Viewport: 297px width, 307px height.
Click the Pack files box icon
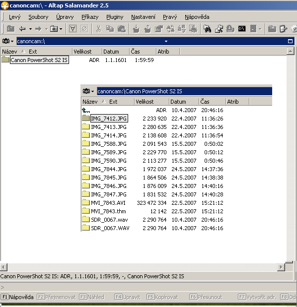pos(136,29)
